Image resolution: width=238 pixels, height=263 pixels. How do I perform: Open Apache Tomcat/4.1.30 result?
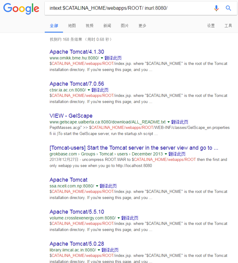pyautogui.click(x=77, y=52)
